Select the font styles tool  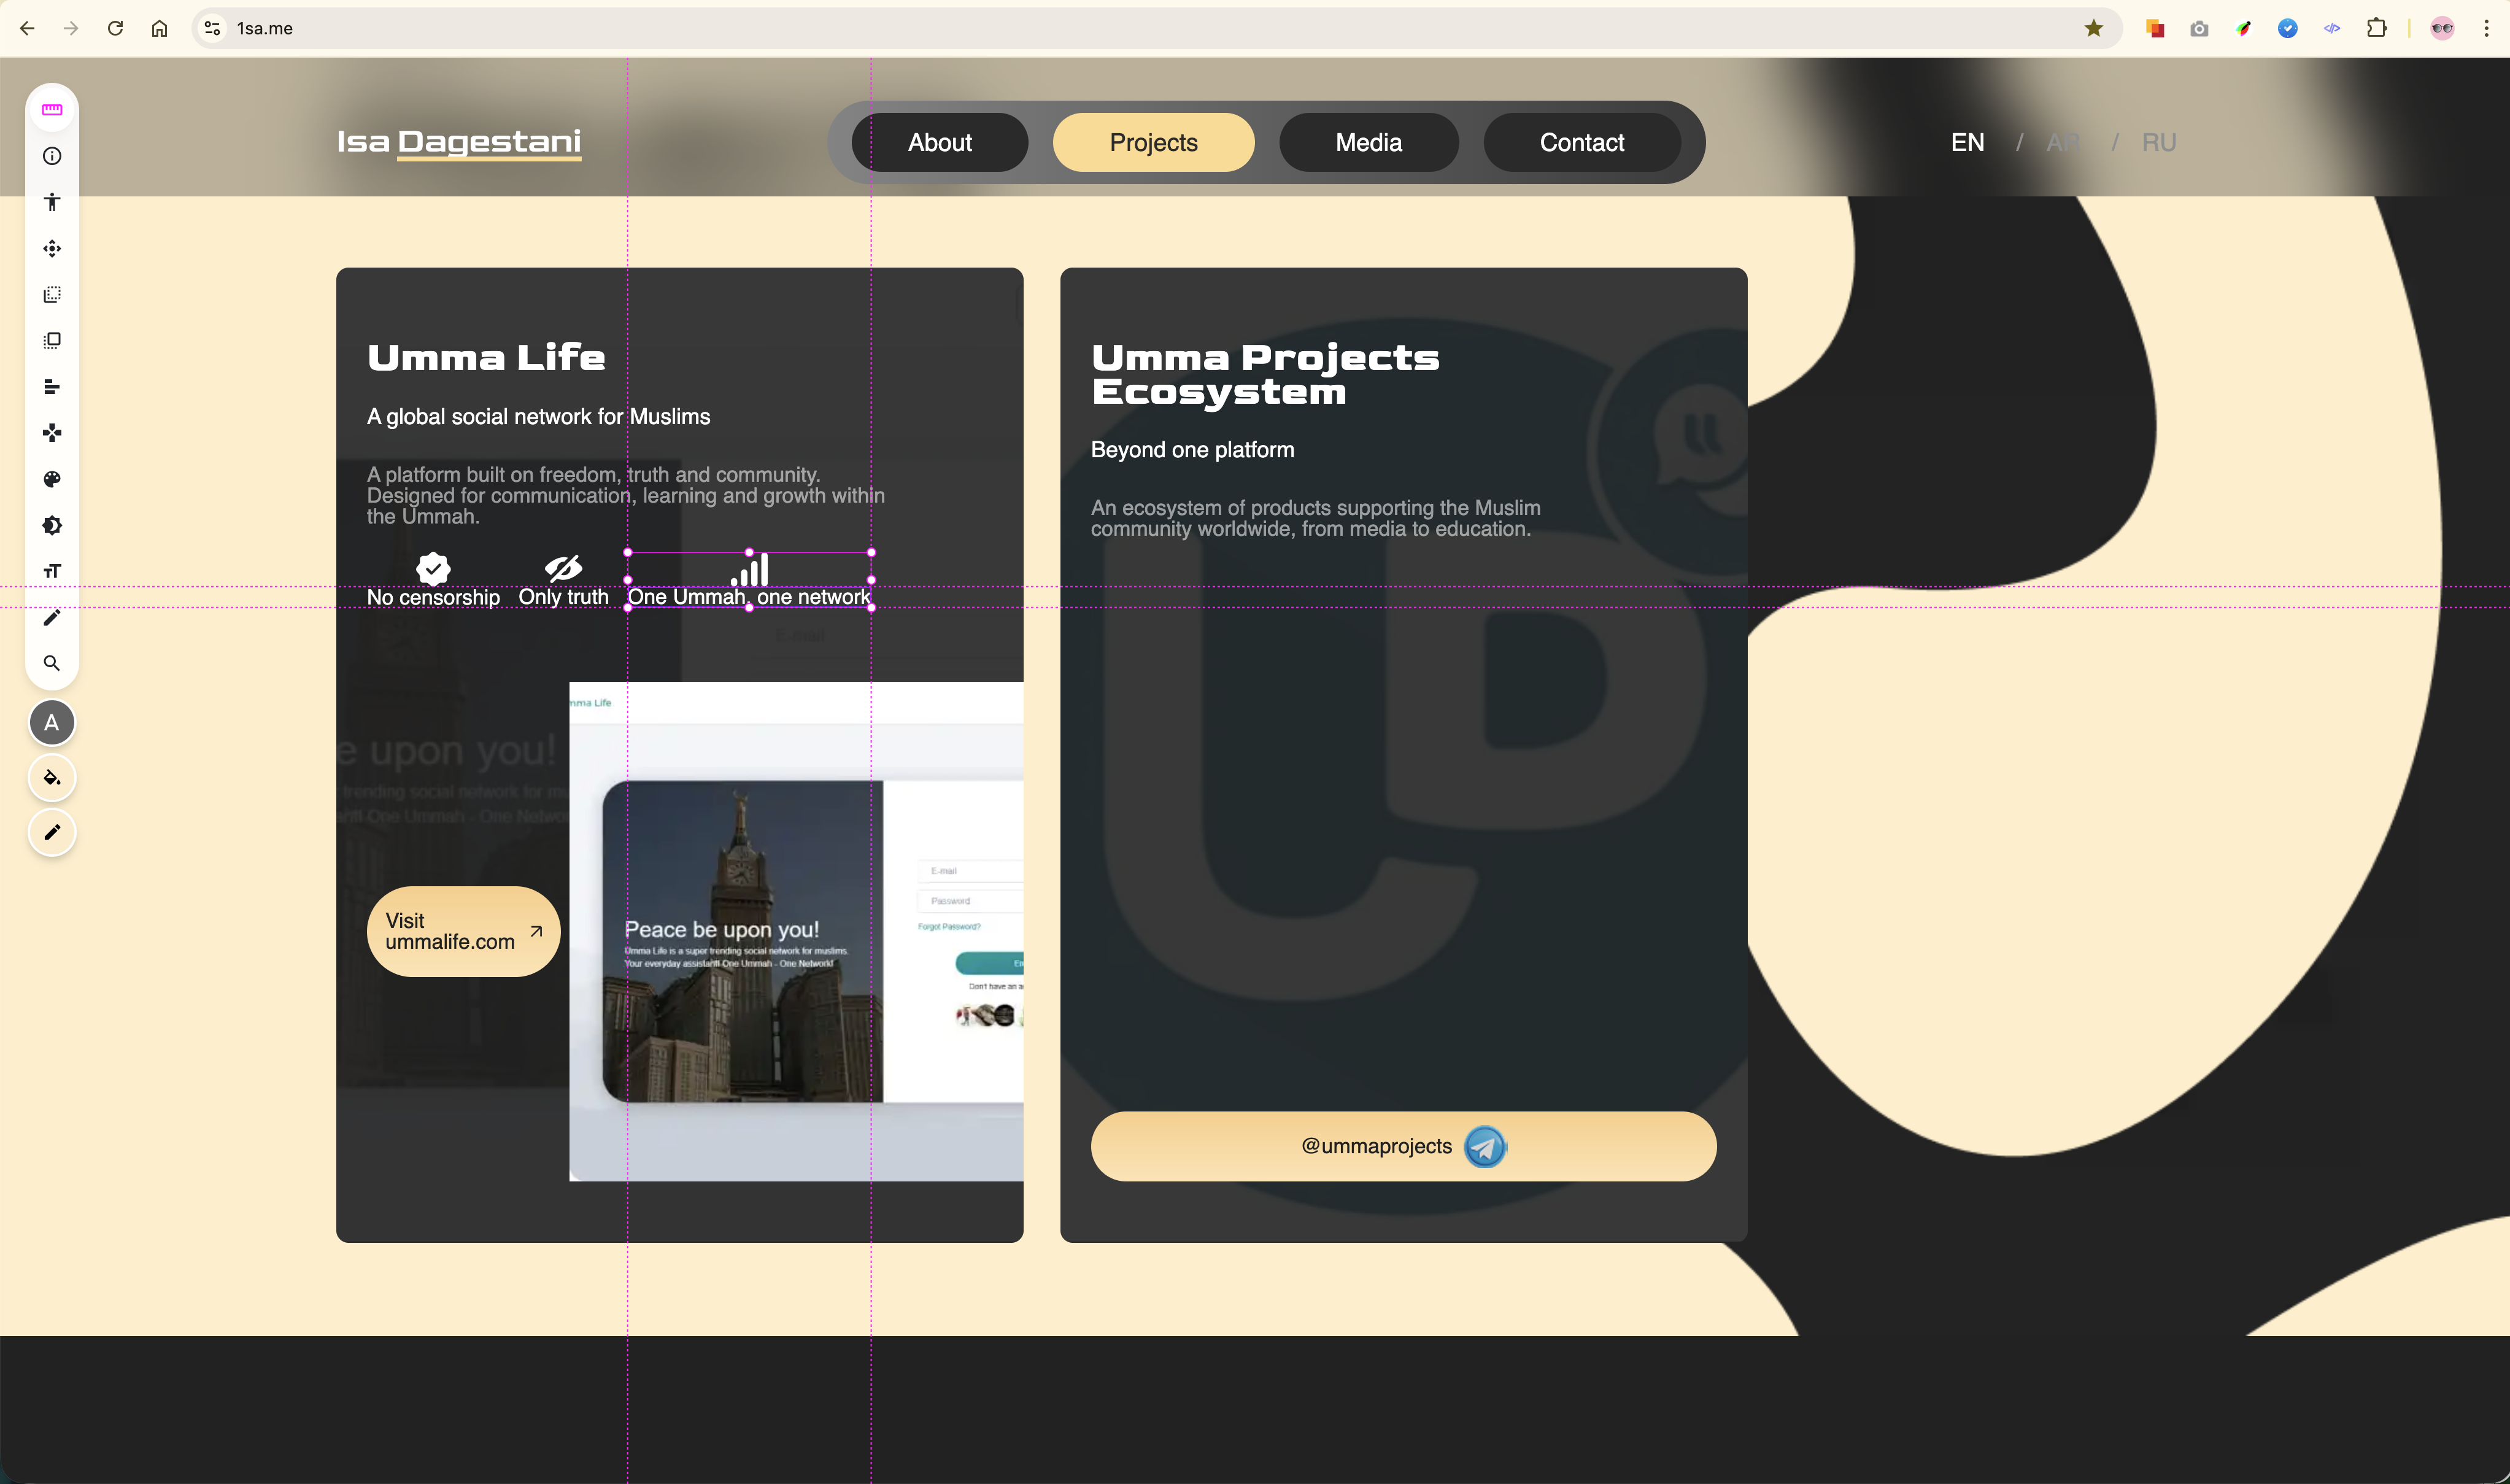(52, 571)
